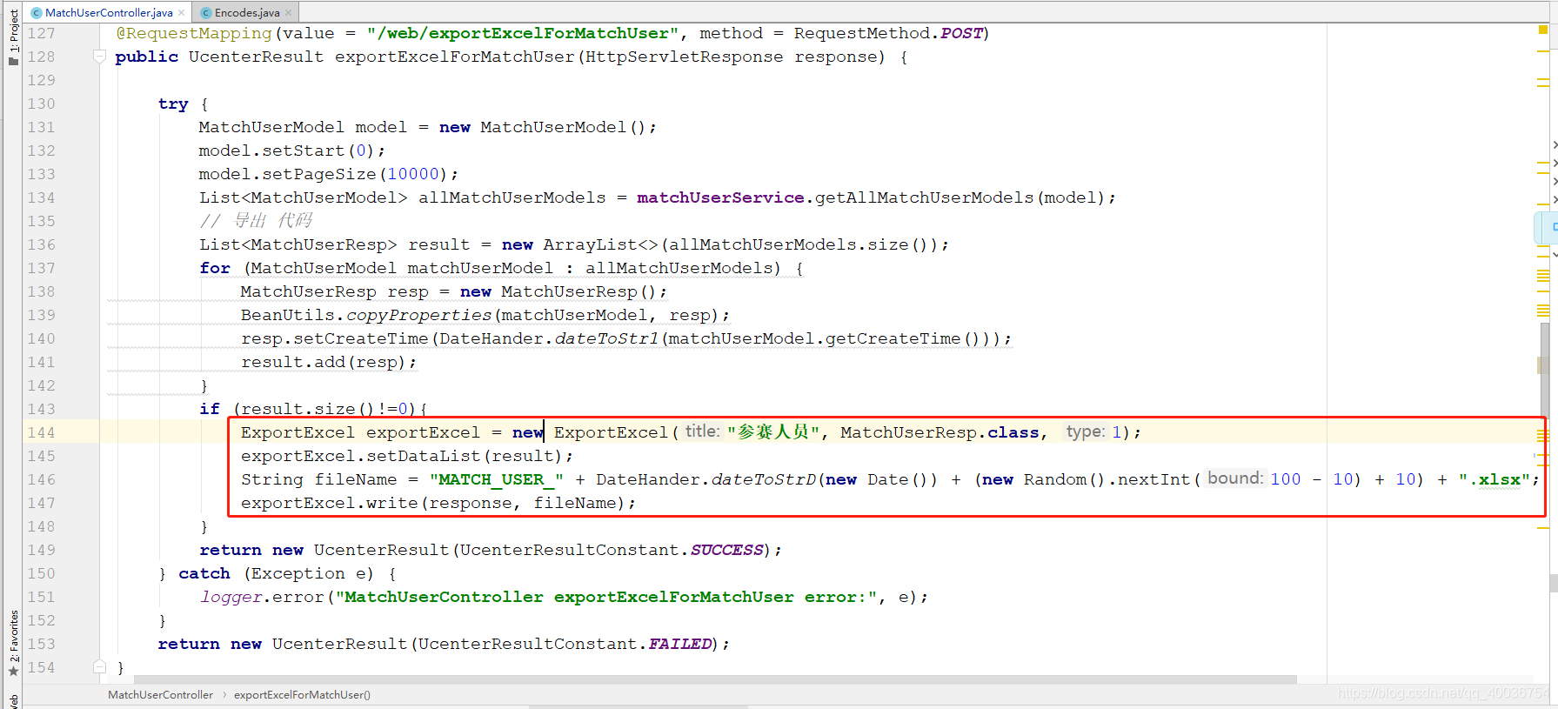1558x709 pixels.
Task: Click the exportExcelForMatchUser URL string
Action: pos(523,33)
